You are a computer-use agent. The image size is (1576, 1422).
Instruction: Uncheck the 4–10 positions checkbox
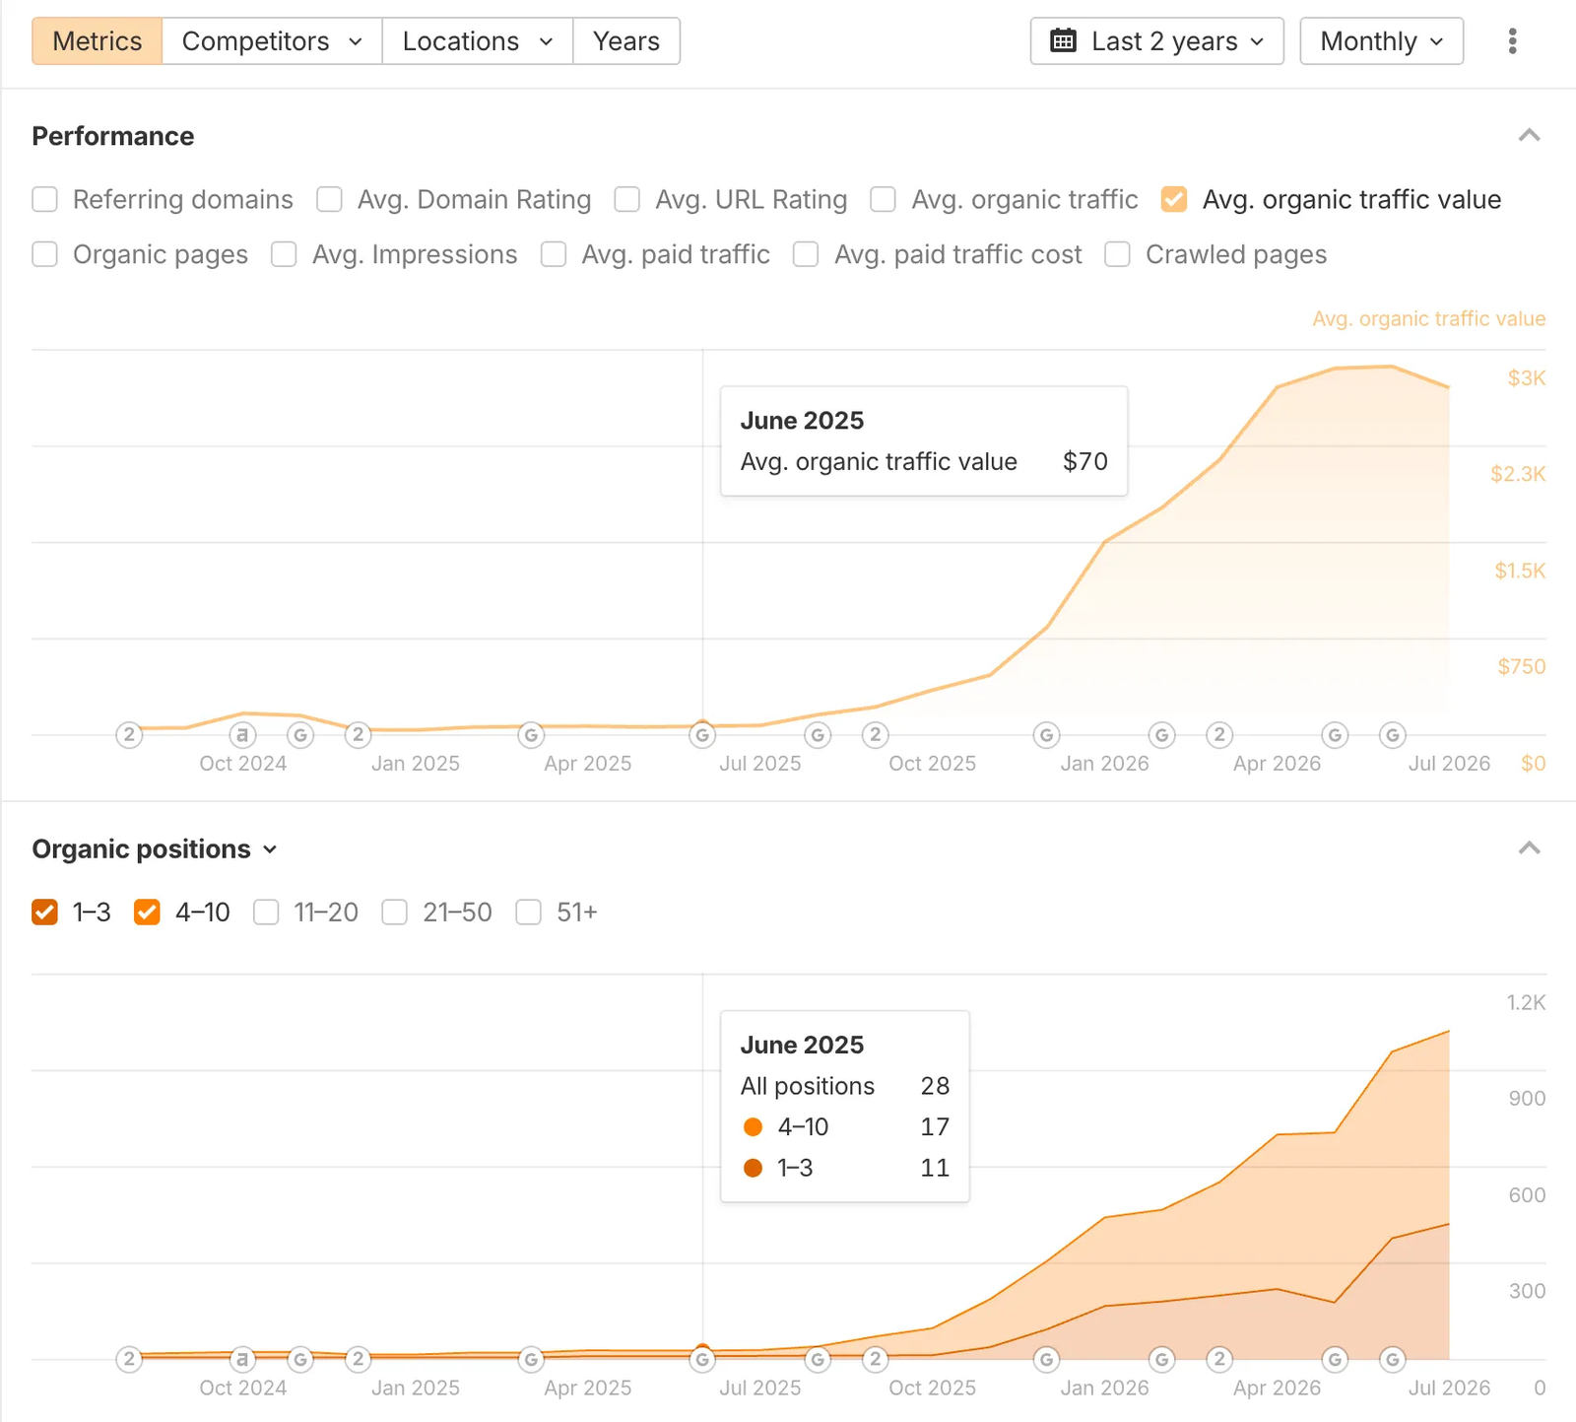point(147,913)
